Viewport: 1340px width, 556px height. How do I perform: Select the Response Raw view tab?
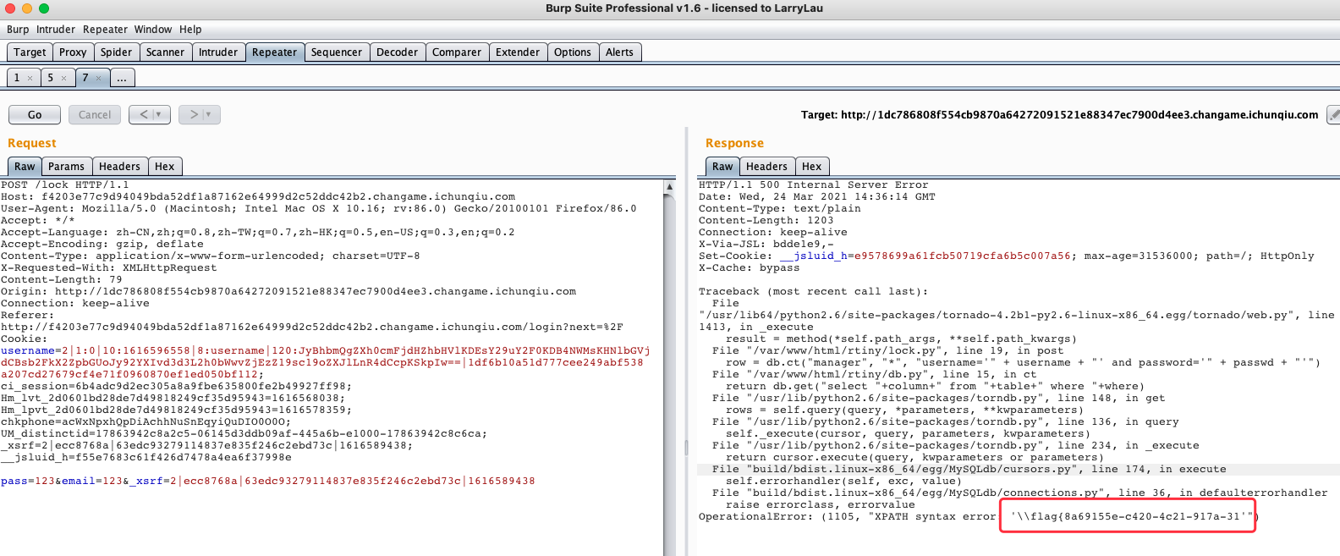[x=722, y=167]
